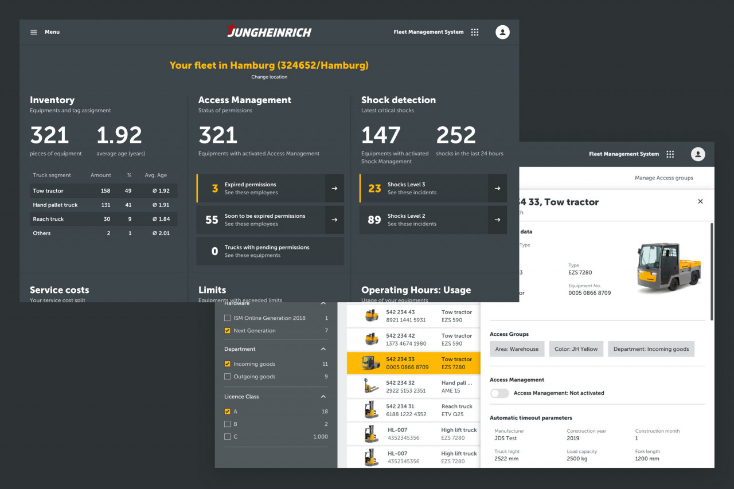Open the user profile avatar in dashboard header

pos(502,32)
